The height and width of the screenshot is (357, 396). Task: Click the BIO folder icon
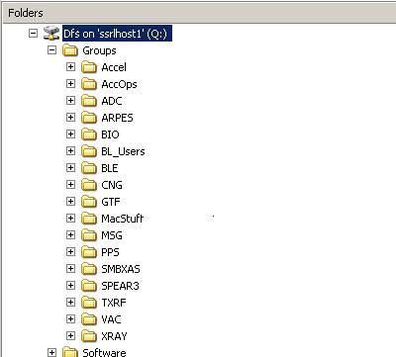click(89, 134)
